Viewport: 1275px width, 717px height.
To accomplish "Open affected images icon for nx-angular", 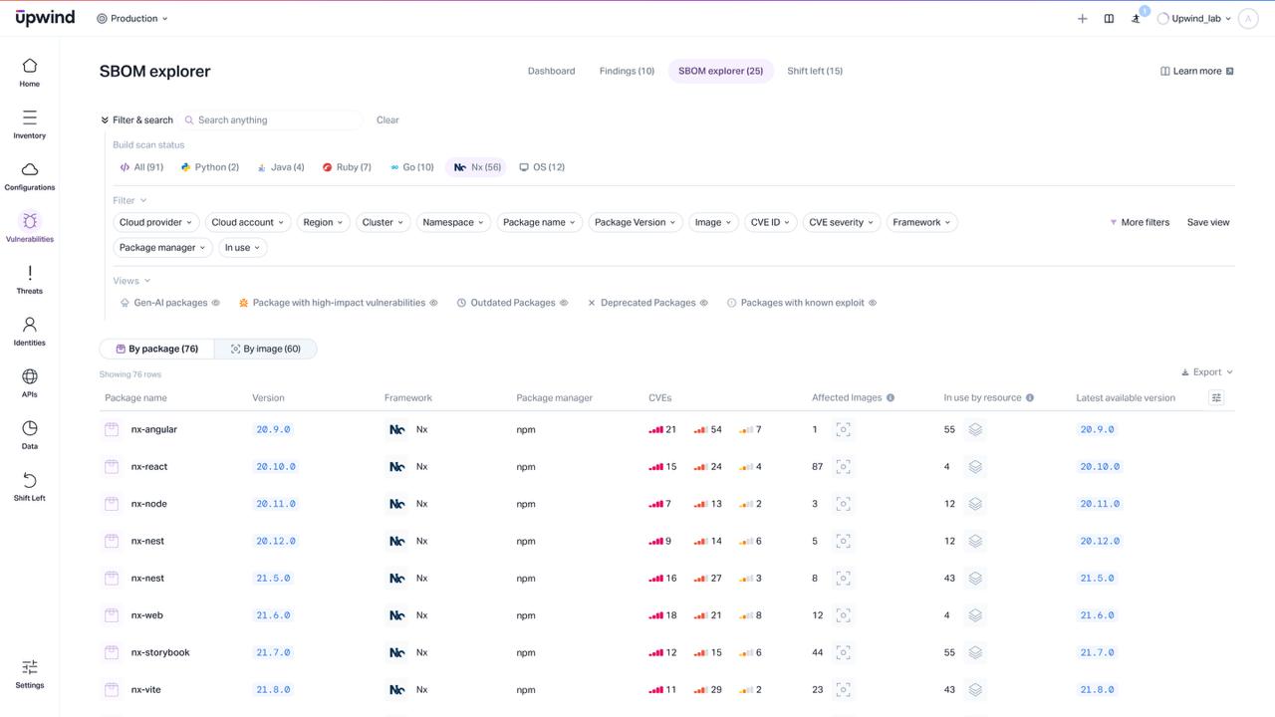I will tap(844, 429).
